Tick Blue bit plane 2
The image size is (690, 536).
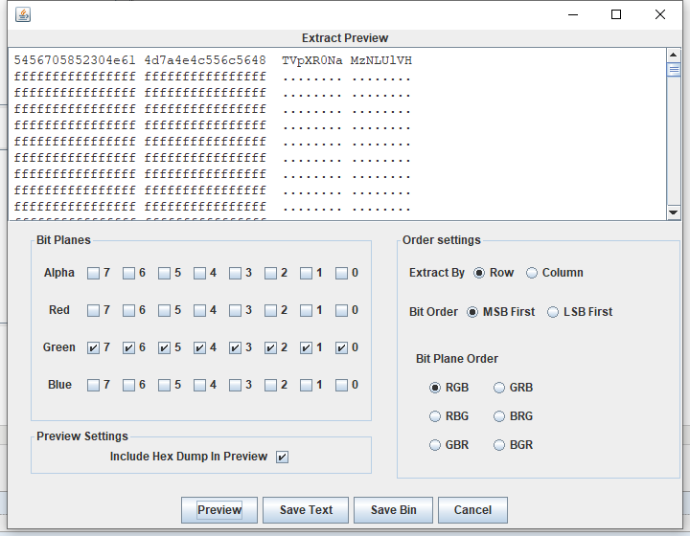[x=270, y=386]
